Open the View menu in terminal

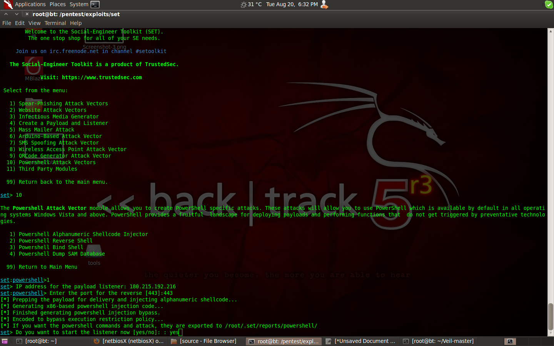click(x=34, y=23)
